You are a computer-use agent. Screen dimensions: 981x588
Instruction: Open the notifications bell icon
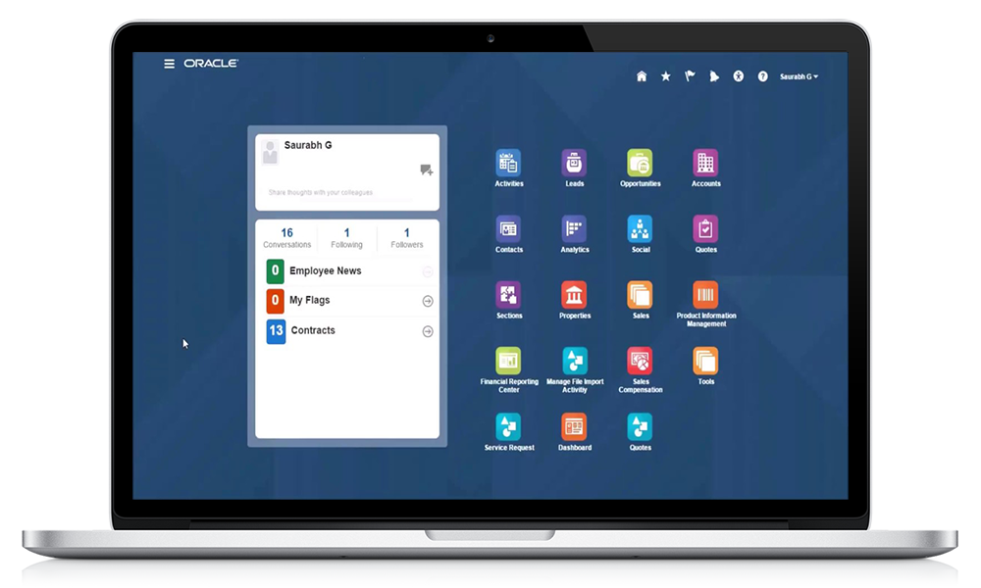click(x=714, y=76)
